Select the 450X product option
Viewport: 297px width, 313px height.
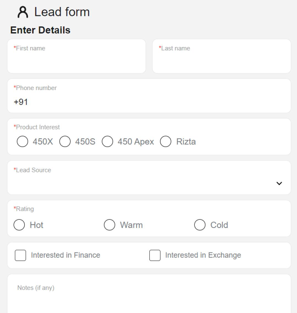coord(22,141)
